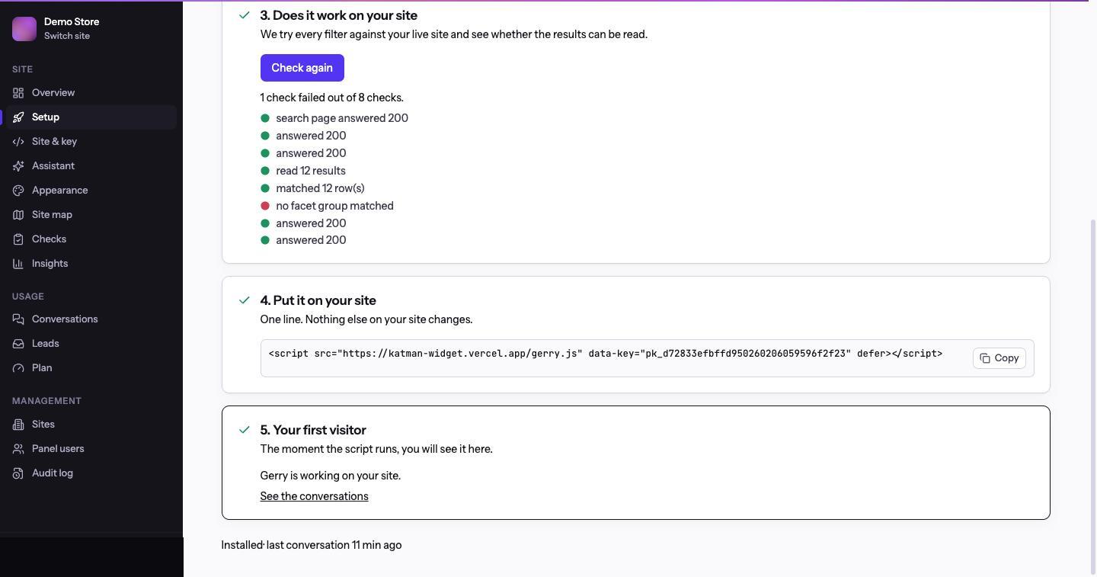This screenshot has height=577, width=1097.
Task: Click the Leads inbox icon
Action: (18, 344)
